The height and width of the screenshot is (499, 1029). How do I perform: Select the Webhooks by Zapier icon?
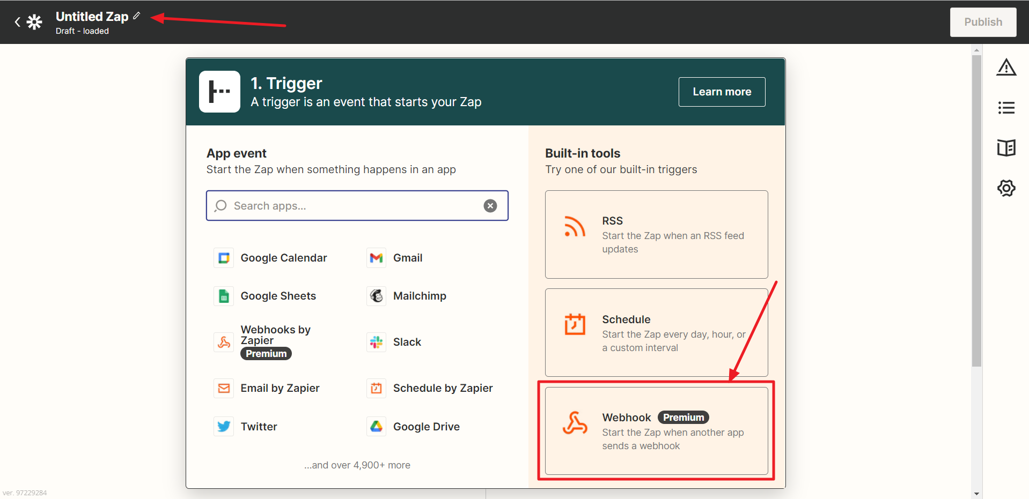(224, 342)
